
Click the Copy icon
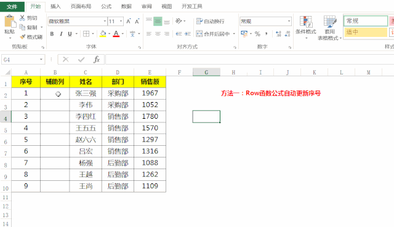[x=22, y=27]
